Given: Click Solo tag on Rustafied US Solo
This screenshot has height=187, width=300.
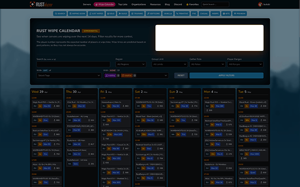Looking at the screenshot, I should point(75,164).
